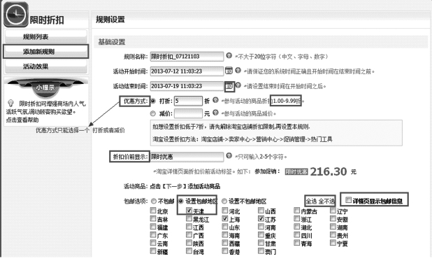Image resolution: width=432 pixels, height=261 pixels.
Task: Click the clock icon beside 限时折扣
Action: point(15,15)
